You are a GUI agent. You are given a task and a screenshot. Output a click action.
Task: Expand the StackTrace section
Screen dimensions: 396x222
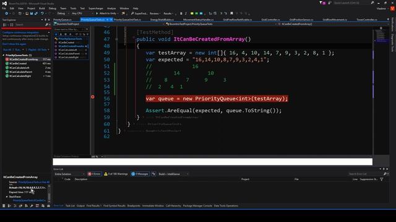pos(7,197)
